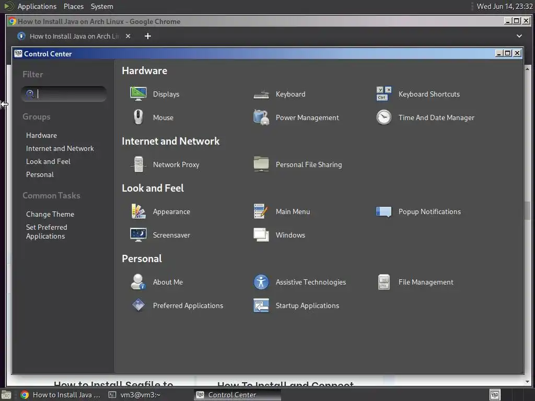Screen dimensions: 535x401
Task: Click the Chrome tab favicon for Java article
Action: [x=21, y=36]
